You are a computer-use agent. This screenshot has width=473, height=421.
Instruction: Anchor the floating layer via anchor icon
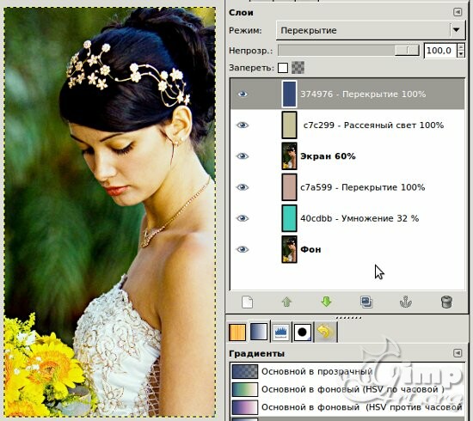[x=406, y=302]
